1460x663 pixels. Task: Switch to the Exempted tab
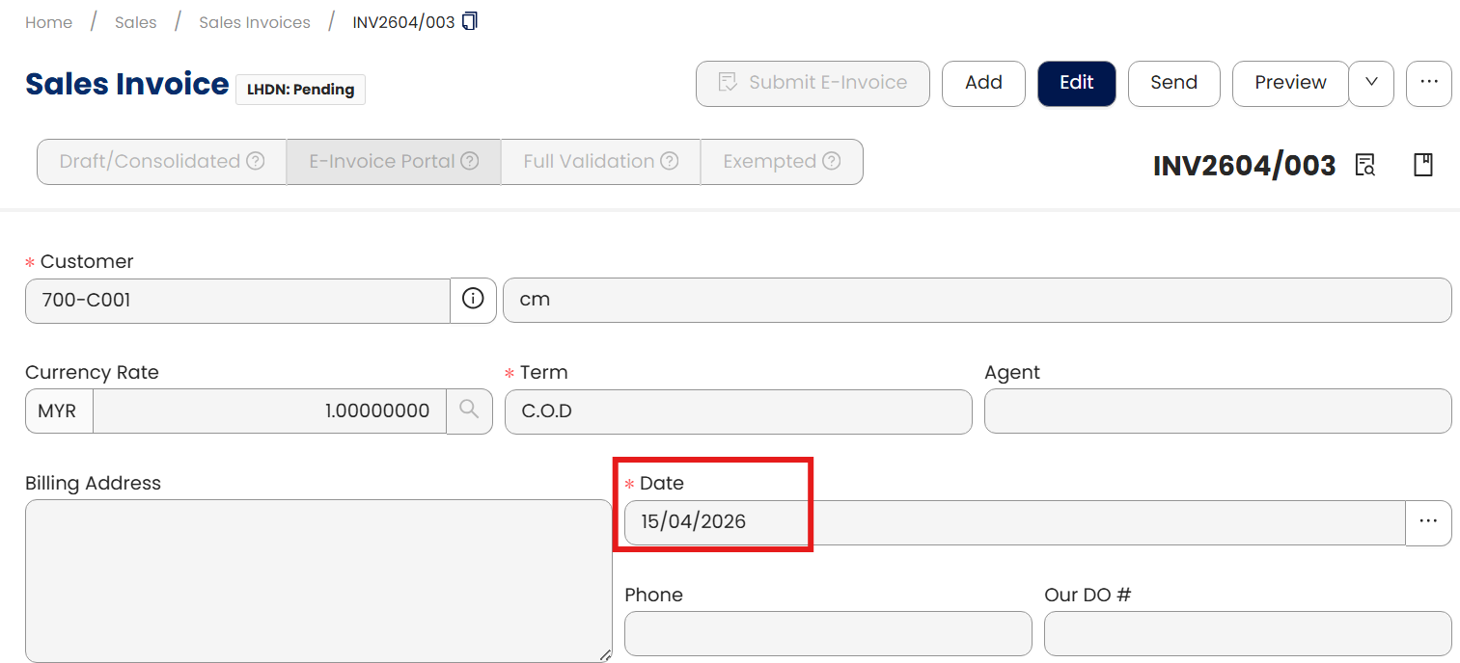tap(769, 161)
